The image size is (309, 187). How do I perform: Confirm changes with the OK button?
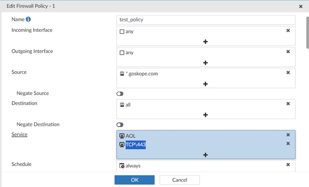(135, 180)
